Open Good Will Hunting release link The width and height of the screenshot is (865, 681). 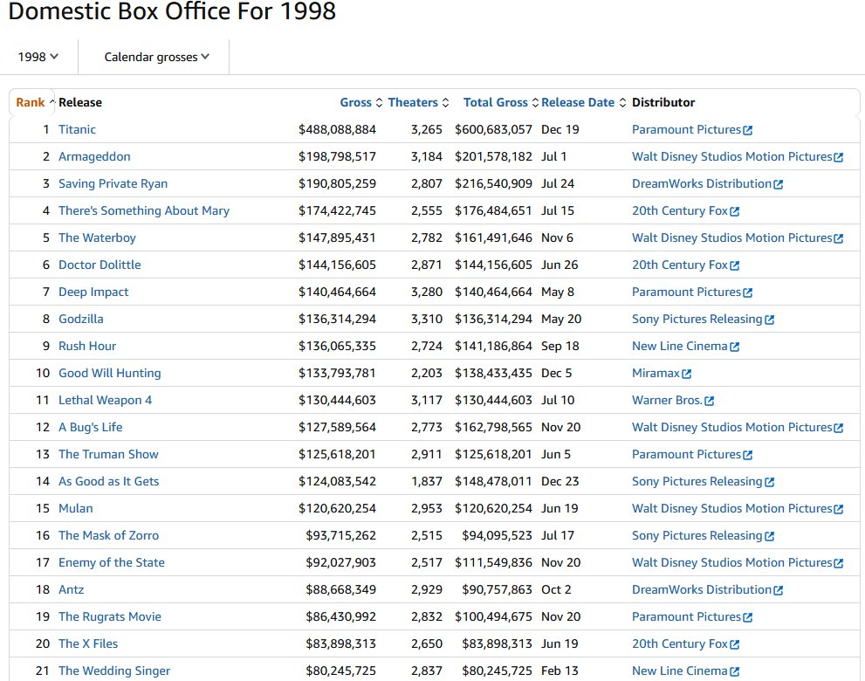110,373
